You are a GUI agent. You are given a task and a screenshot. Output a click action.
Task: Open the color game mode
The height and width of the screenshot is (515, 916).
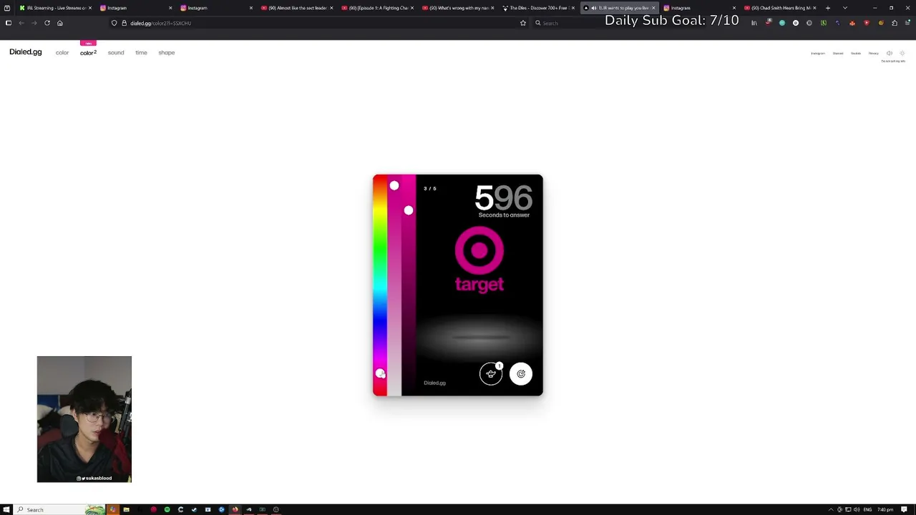pos(62,53)
